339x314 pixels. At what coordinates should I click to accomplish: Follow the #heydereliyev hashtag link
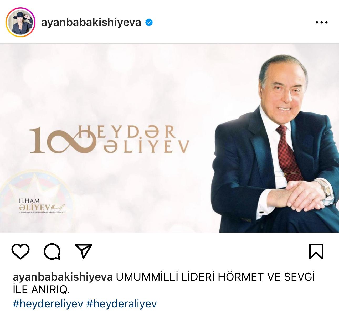click(48, 304)
